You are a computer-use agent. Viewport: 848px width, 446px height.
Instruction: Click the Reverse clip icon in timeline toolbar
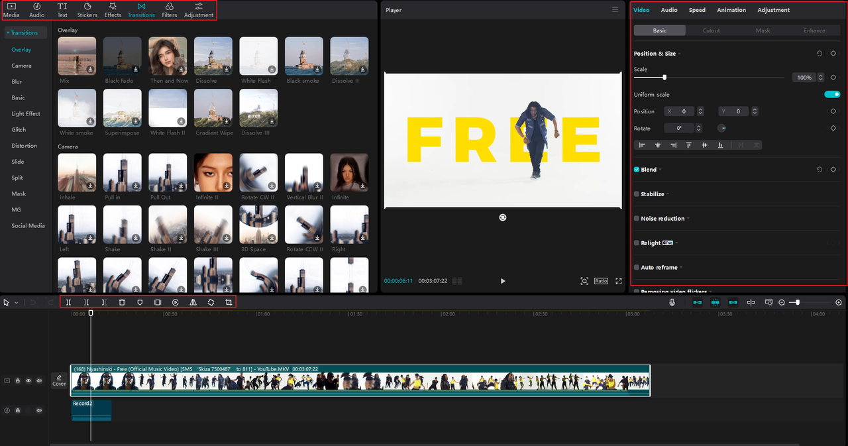176,302
